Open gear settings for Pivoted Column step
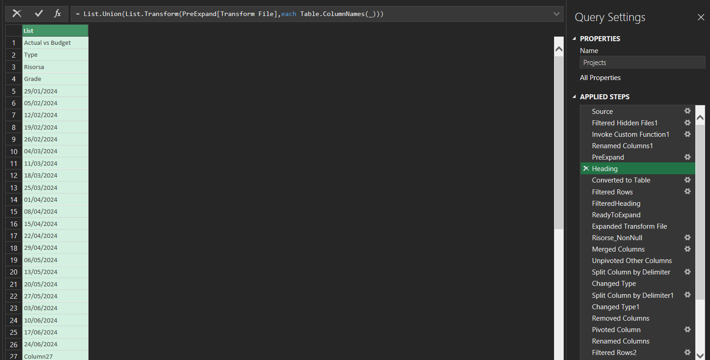Image resolution: width=710 pixels, height=360 pixels. 688,329
